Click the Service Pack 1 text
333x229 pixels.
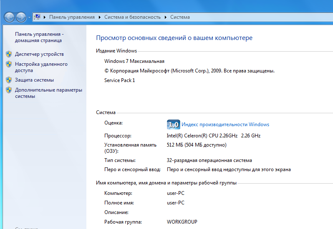pyautogui.click(x=120, y=80)
